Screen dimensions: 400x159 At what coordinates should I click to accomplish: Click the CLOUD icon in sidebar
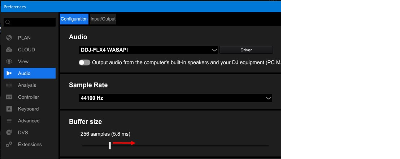click(9, 50)
